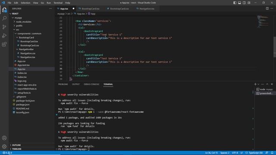Viewport: 276px width, 155px height.
Task: Click the editor minimap code overview
Action: pos(263,22)
